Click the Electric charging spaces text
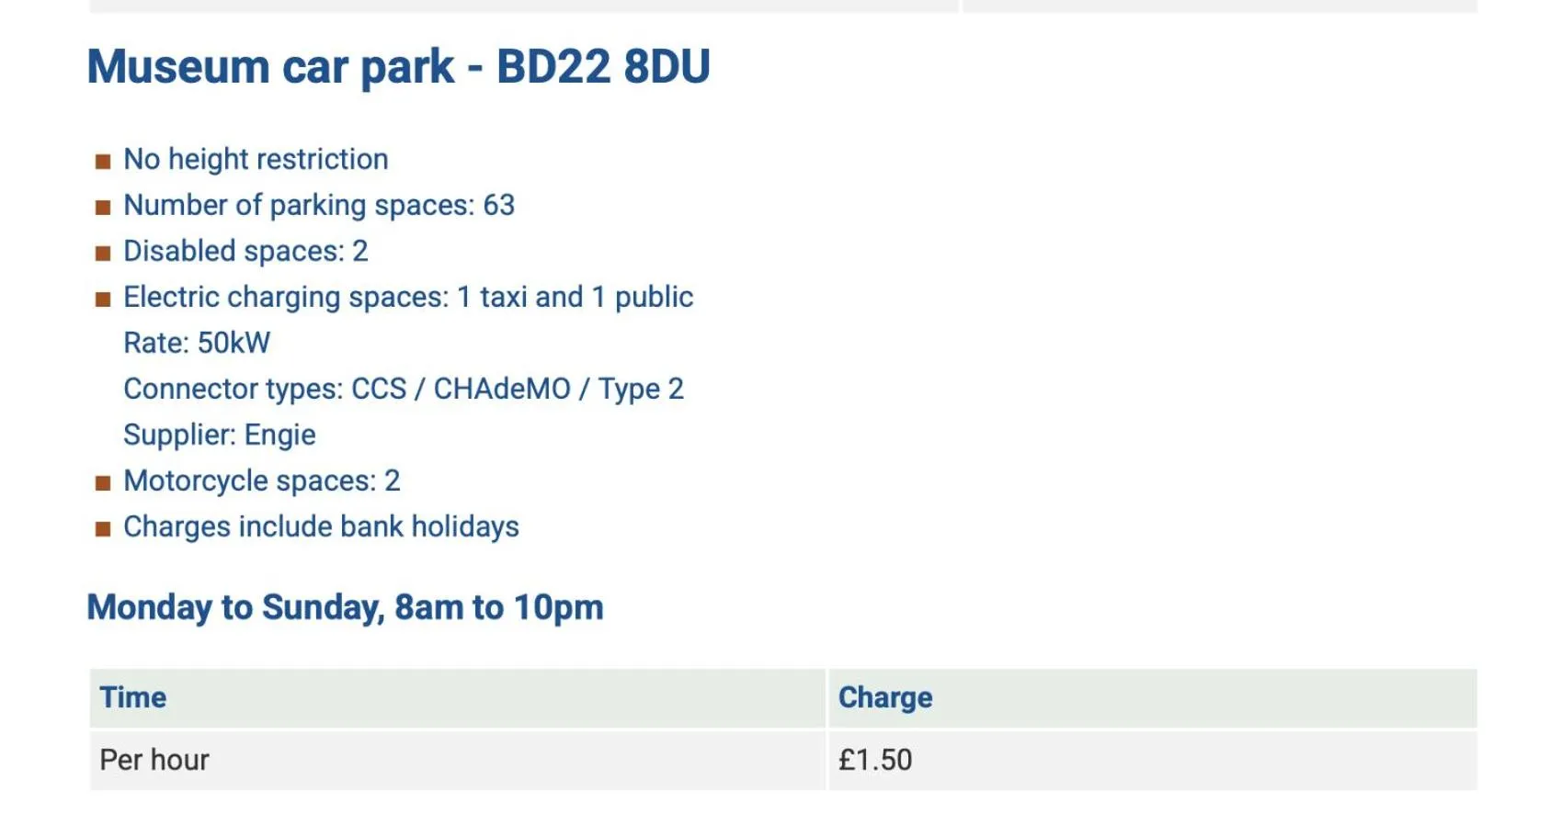The image size is (1550, 814). (408, 297)
